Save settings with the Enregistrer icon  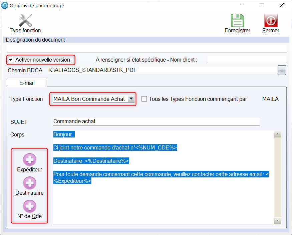237,20
